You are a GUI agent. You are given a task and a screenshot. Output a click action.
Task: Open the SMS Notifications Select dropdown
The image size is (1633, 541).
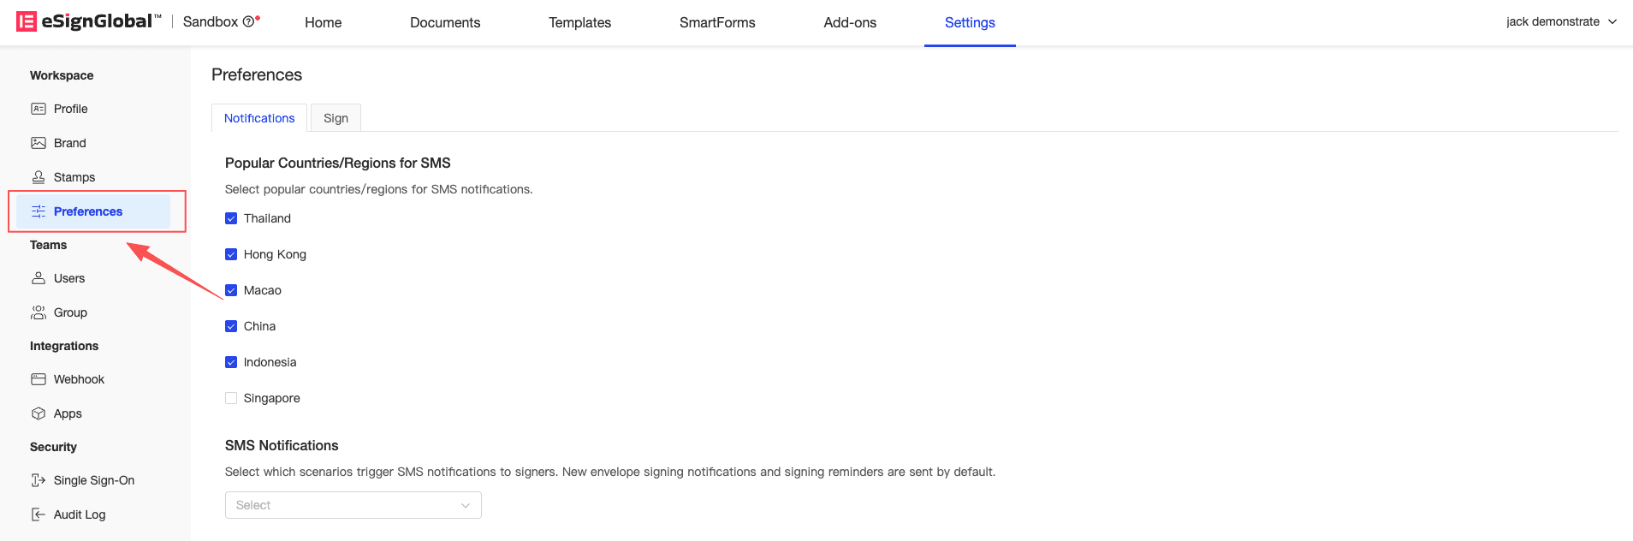click(353, 505)
